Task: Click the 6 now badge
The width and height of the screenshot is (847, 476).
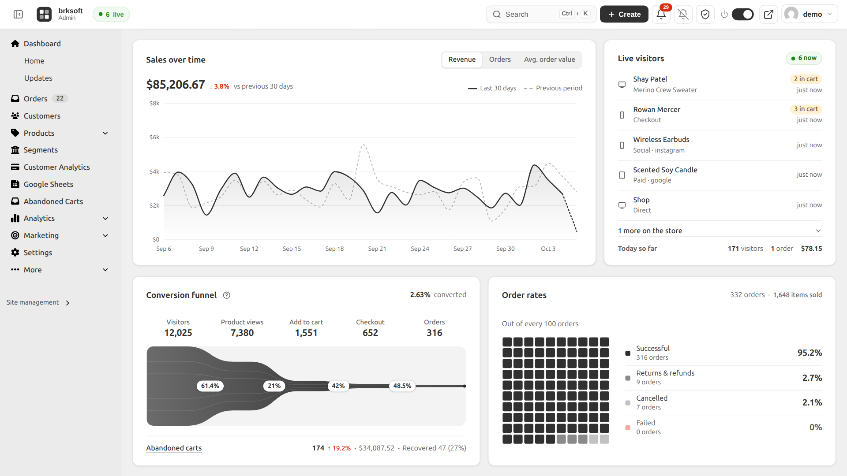Action: pos(804,58)
